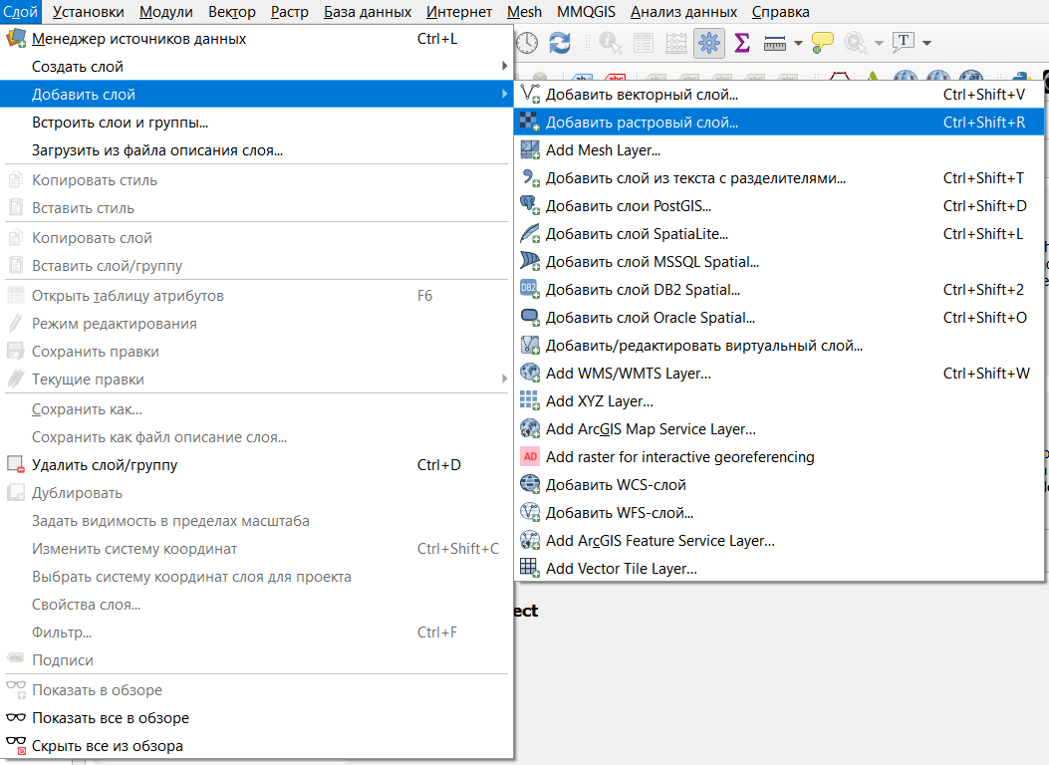Click the Map Tips speech bubble icon
Screen dimensions: 1049x765
tap(823, 43)
